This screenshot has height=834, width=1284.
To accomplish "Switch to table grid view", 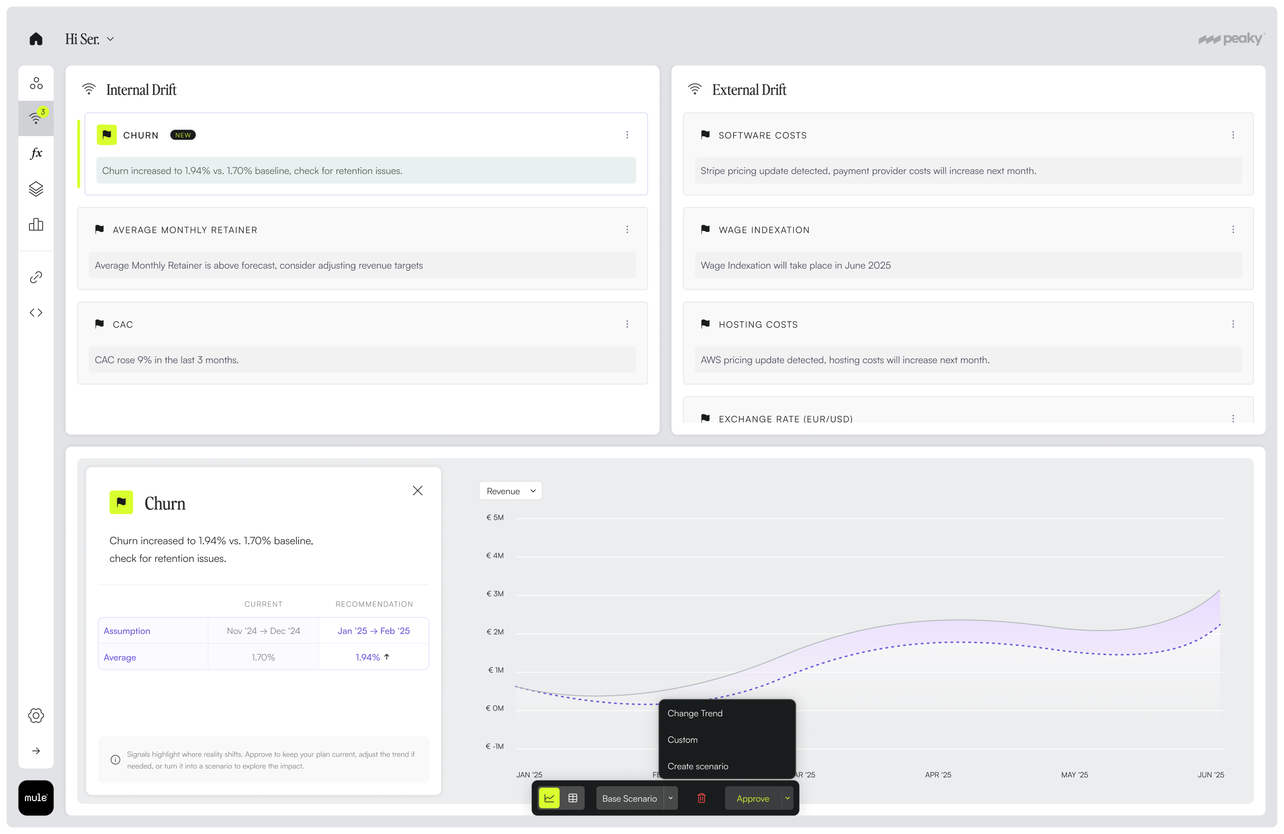I will 573,798.
